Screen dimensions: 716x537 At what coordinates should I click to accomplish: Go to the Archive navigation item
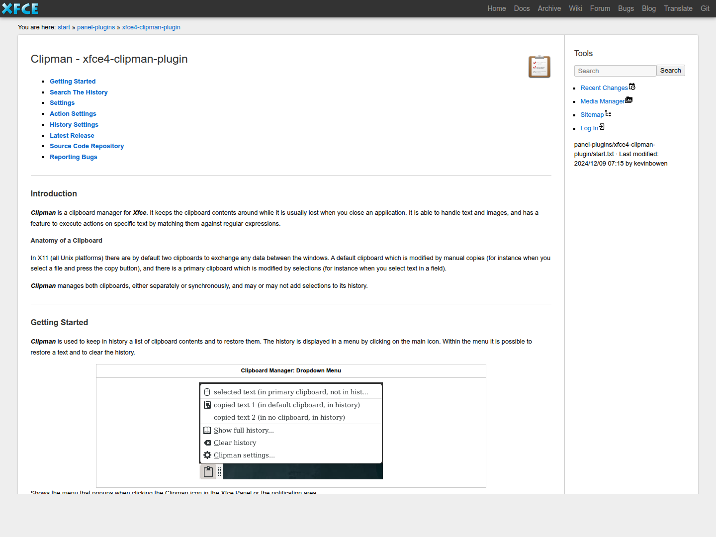[549, 8]
